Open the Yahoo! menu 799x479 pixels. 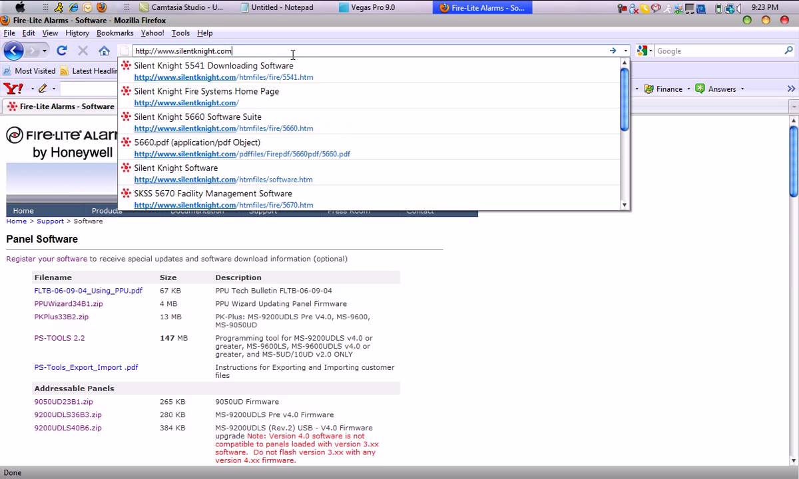pos(152,33)
